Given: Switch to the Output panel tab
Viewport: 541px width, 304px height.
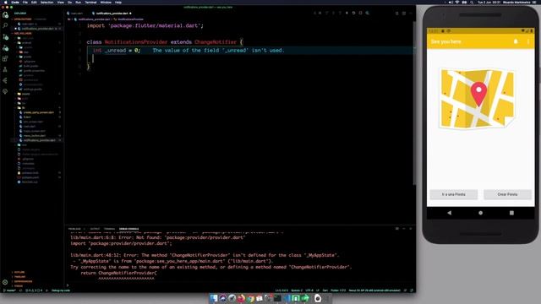Looking at the screenshot, I should click(x=95, y=229).
